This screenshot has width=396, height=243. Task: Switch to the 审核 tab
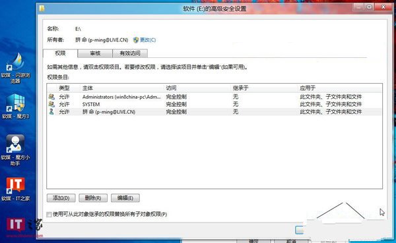(x=95, y=53)
